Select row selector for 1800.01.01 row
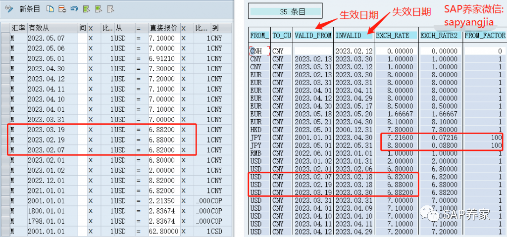Image resolution: width=507 pixels, height=237 pixels. pos(5,211)
